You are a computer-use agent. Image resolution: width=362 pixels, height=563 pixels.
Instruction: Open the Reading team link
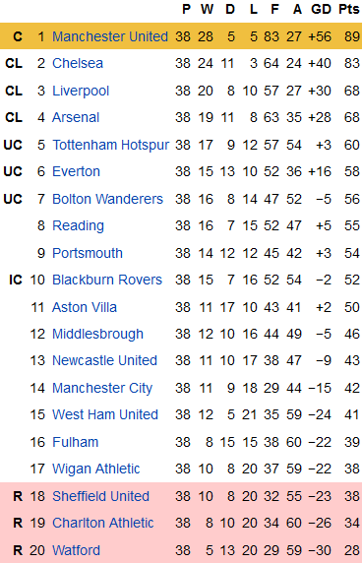tap(79, 225)
